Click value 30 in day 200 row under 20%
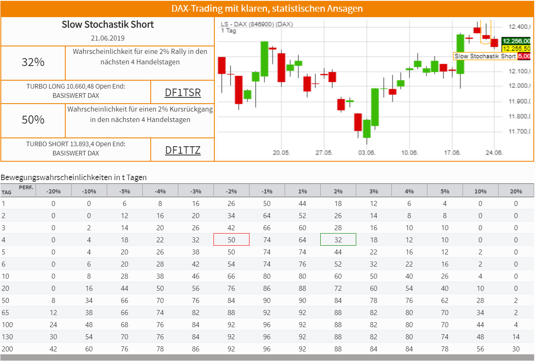This screenshot has width=535, height=361. pyautogui.click(x=516, y=349)
